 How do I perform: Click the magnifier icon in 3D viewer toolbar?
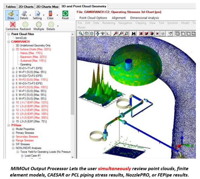tap(81, 33)
